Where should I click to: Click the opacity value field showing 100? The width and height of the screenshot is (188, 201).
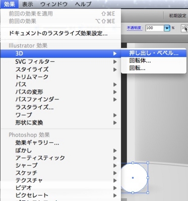pos(155,28)
